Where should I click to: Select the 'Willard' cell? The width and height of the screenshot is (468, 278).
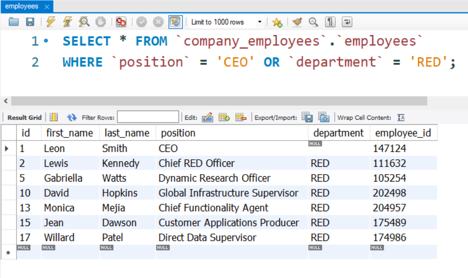click(x=70, y=237)
